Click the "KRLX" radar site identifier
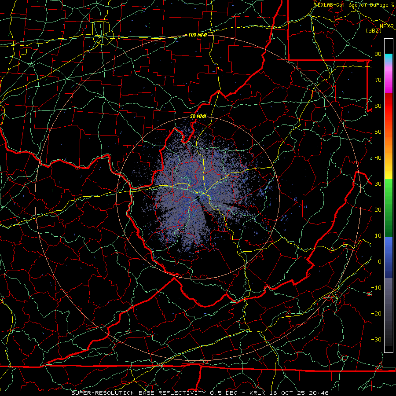396x396 pixels. pos(257,393)
